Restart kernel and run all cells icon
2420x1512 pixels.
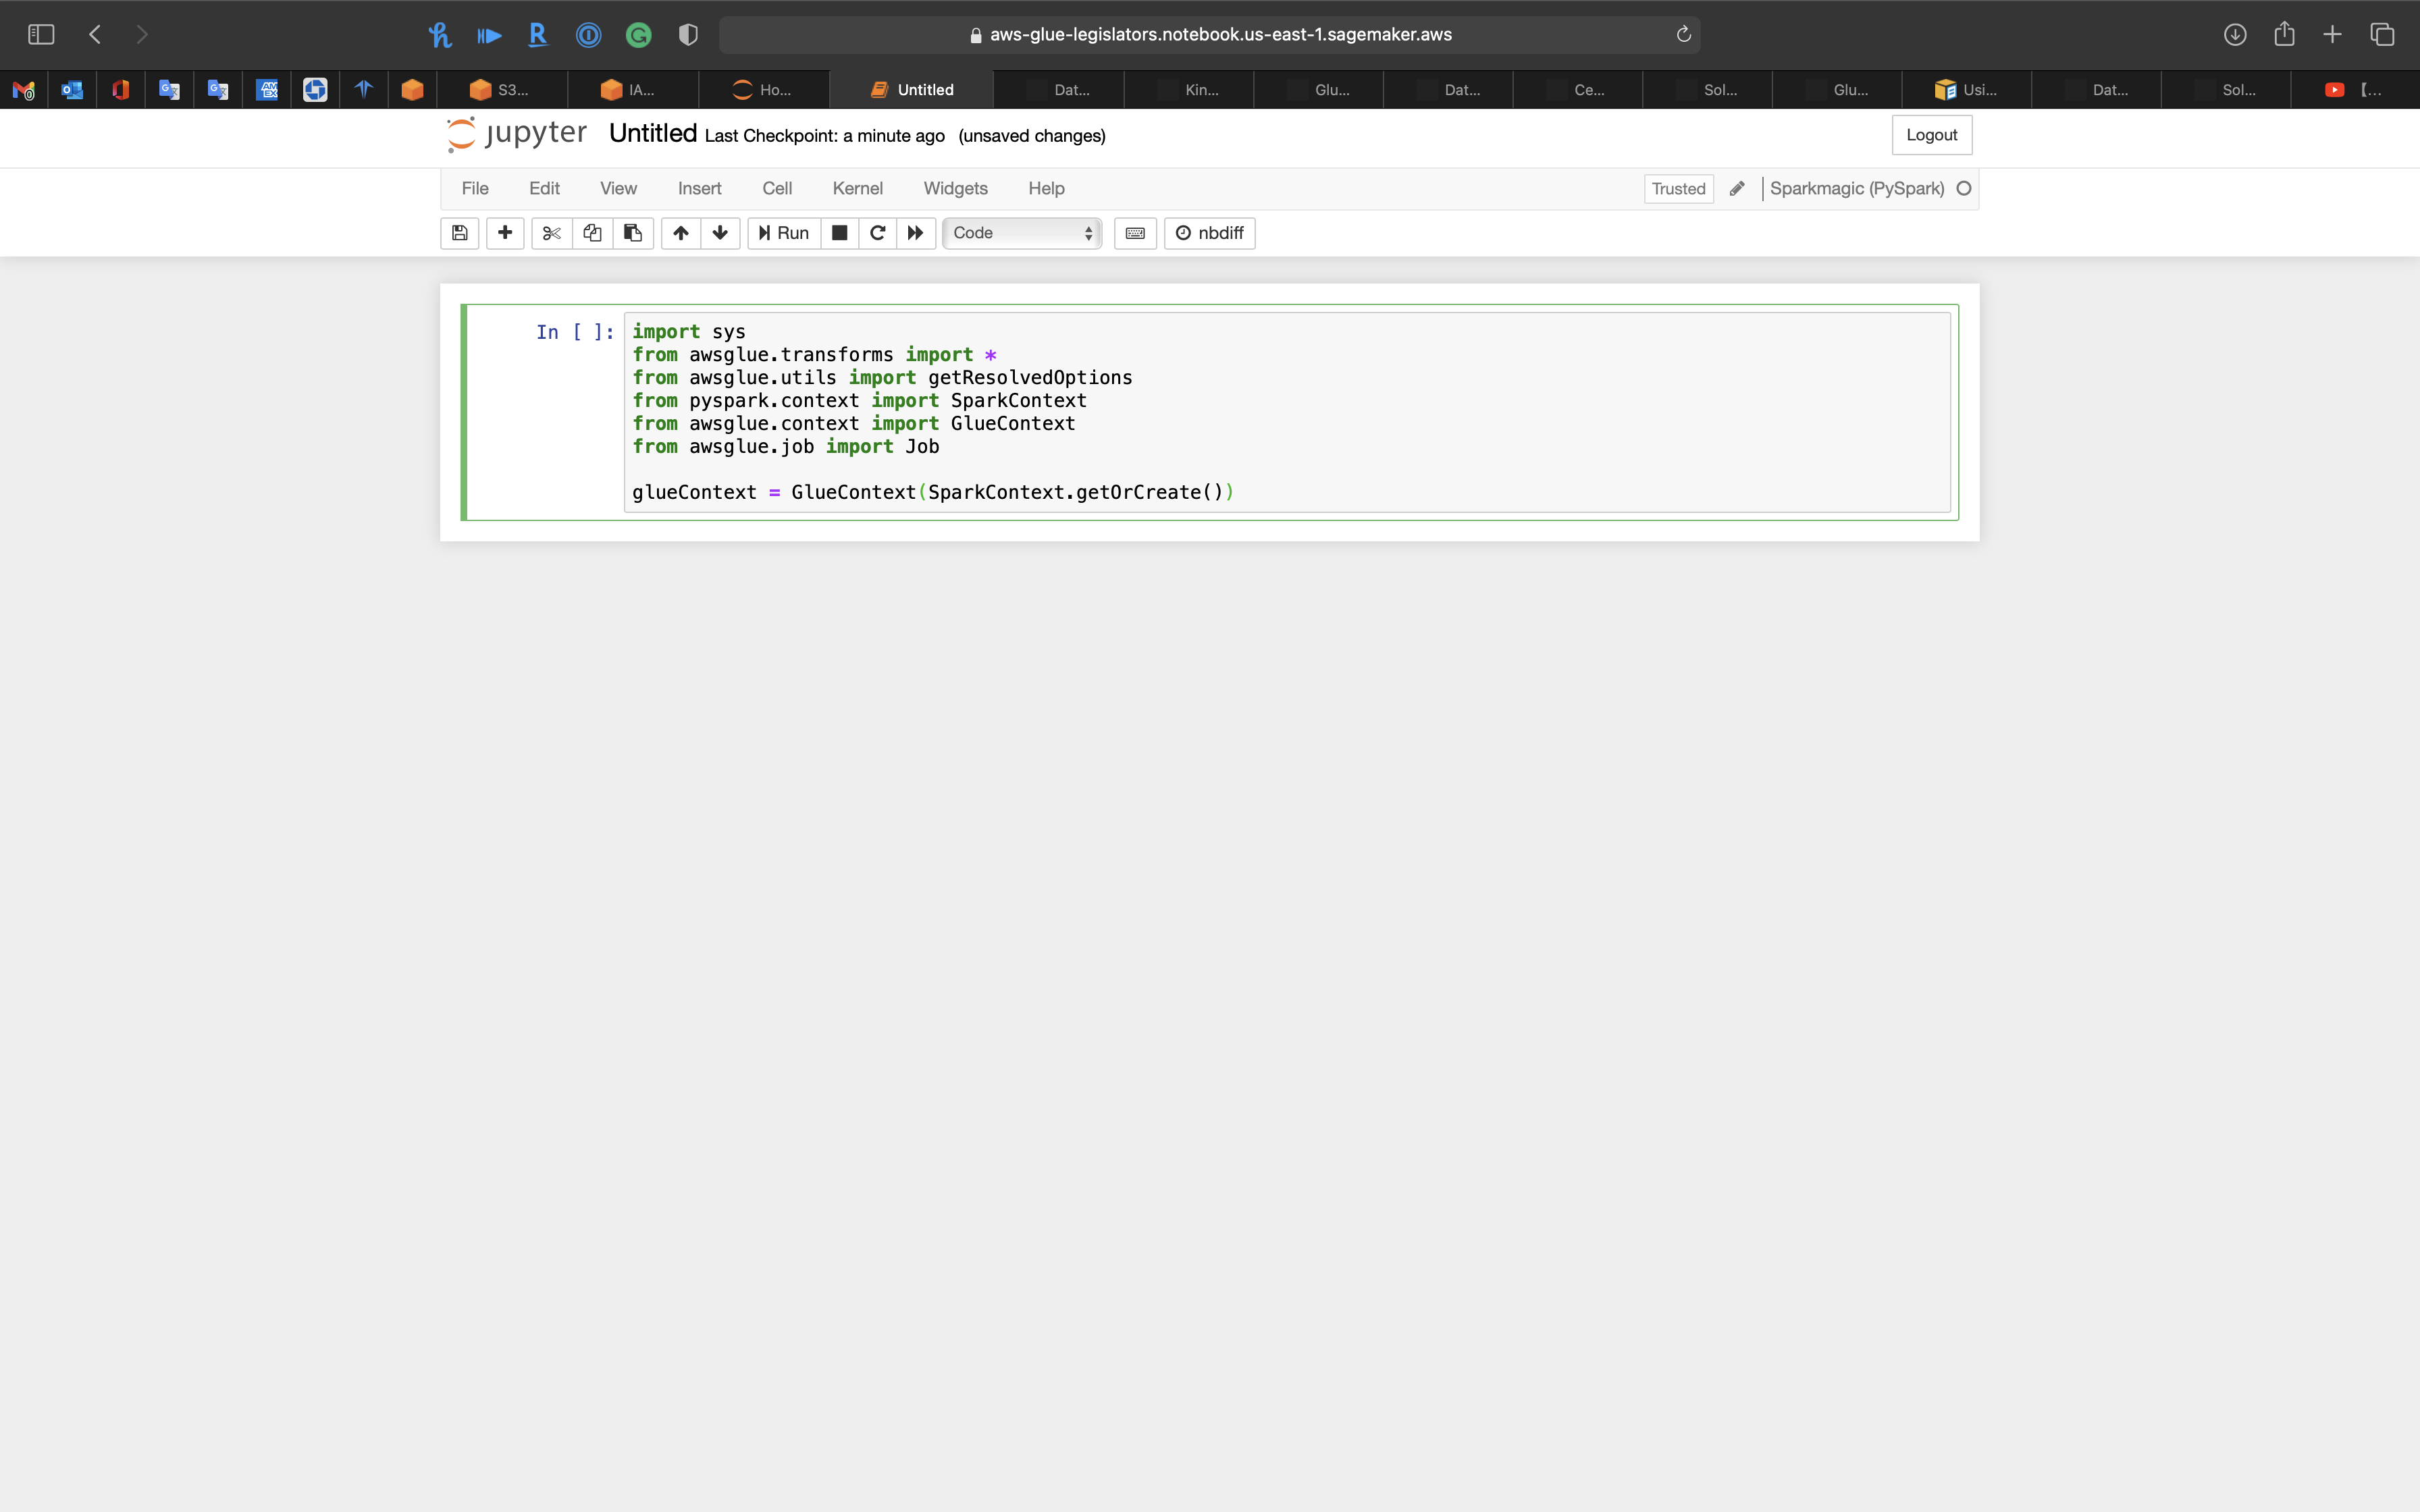915,233
